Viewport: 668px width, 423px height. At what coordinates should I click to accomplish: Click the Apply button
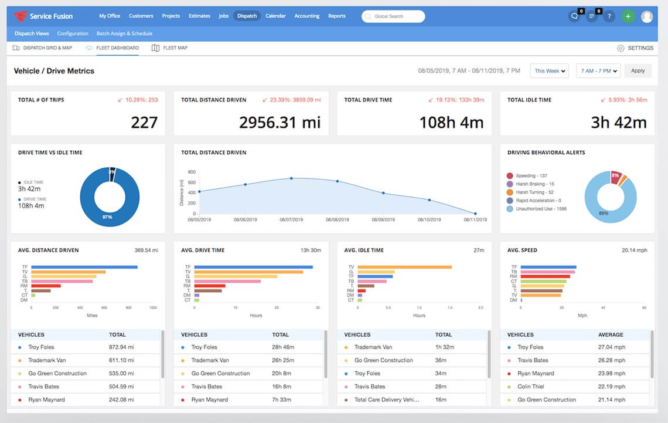tap(638, 71)
